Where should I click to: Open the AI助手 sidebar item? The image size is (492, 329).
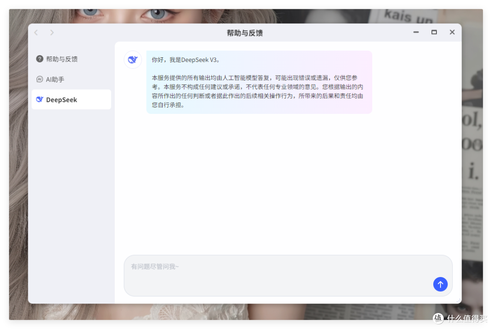tap(71, 79)
